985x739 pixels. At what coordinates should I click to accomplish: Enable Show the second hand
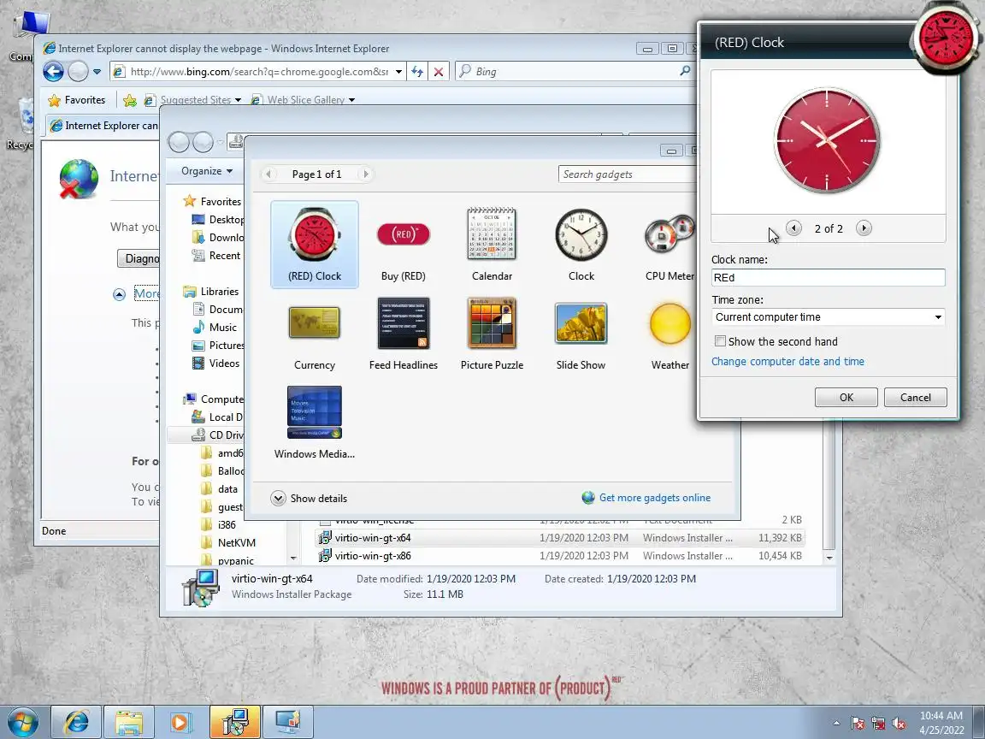tap(721, 341)
